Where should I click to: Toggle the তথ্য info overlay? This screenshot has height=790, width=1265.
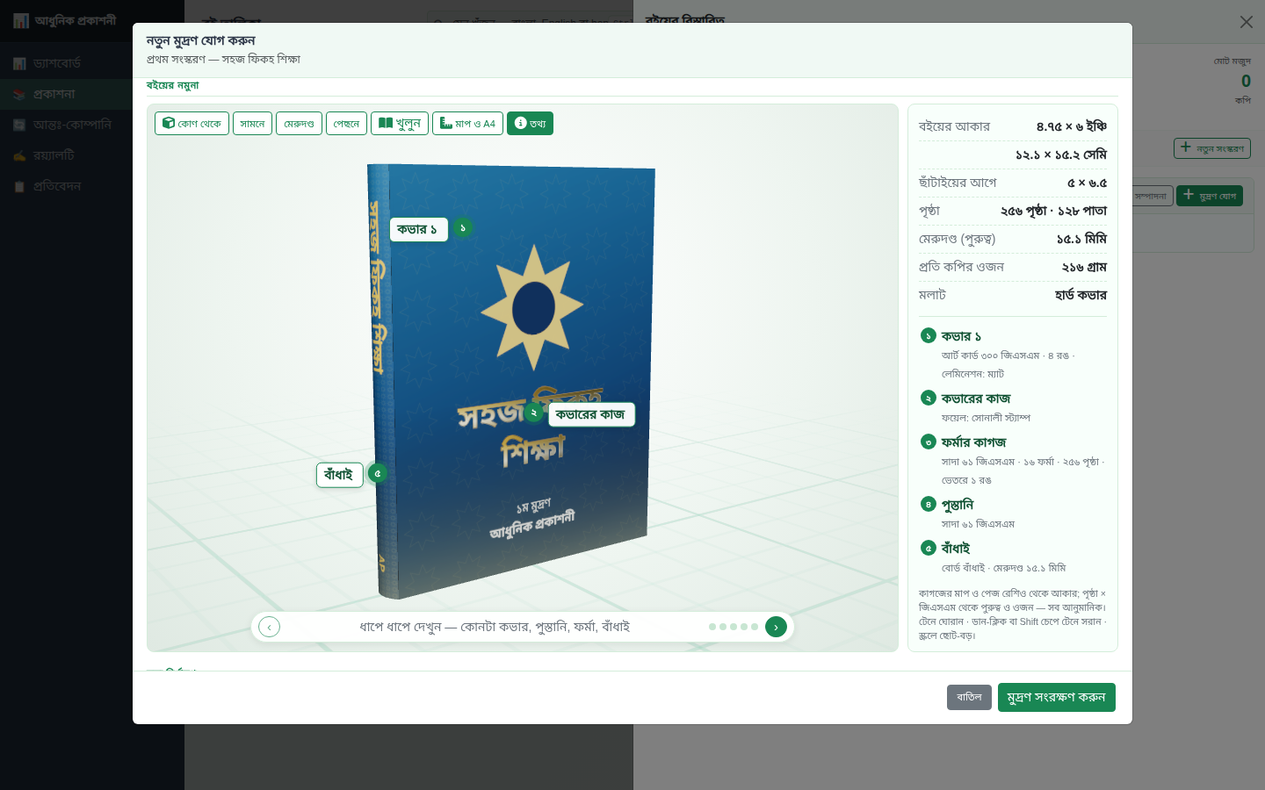(x=530, y=124)
